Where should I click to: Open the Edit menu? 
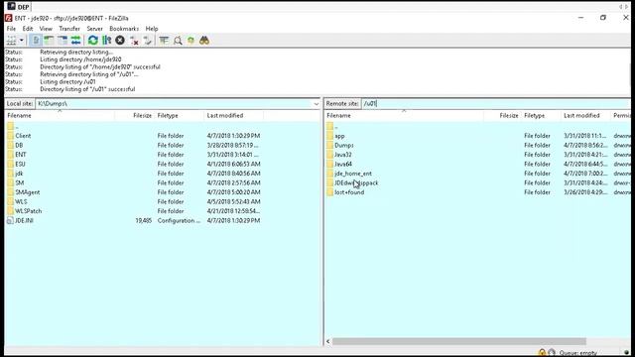point(28,29)
